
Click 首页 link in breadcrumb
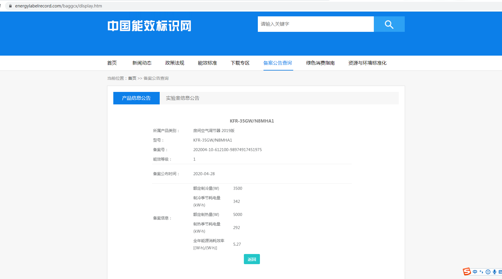tap(132, 78)
